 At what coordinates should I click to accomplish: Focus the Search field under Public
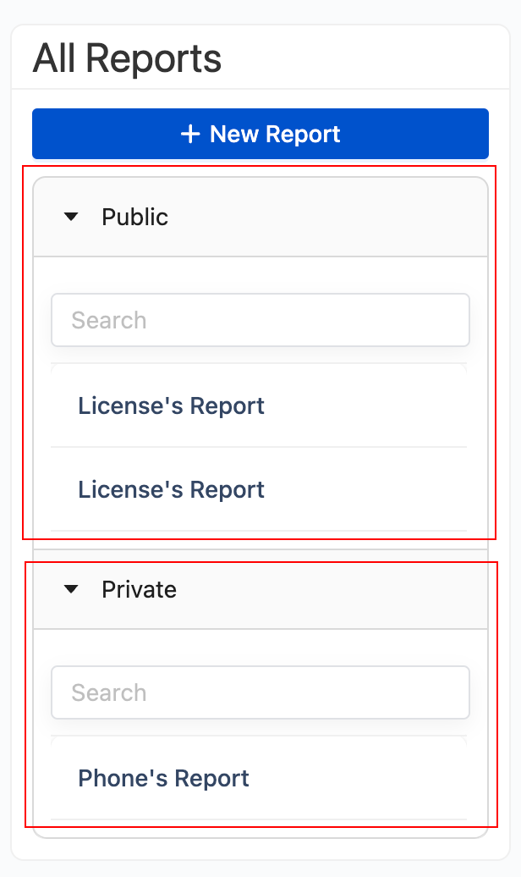click(260, 320)
